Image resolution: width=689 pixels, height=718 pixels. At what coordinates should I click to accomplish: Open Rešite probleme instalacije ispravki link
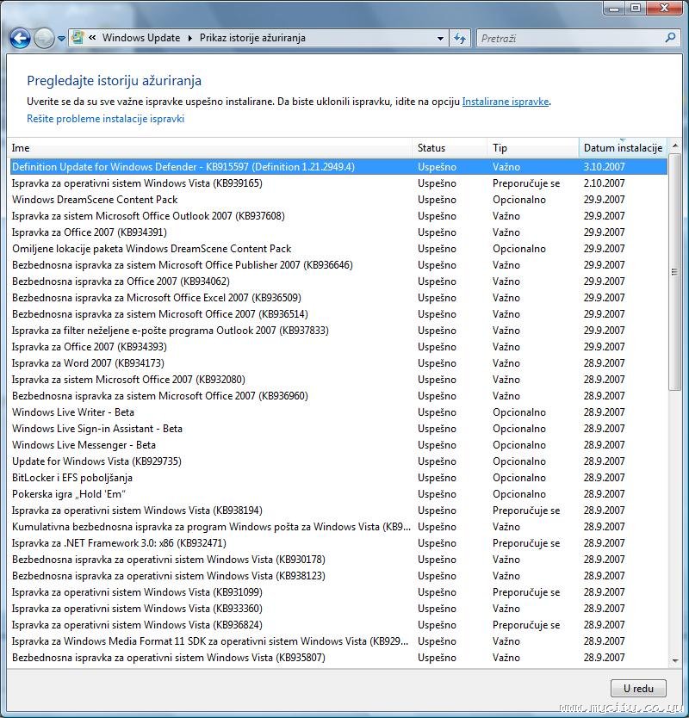pyautogui.click(x=105, y=119)
